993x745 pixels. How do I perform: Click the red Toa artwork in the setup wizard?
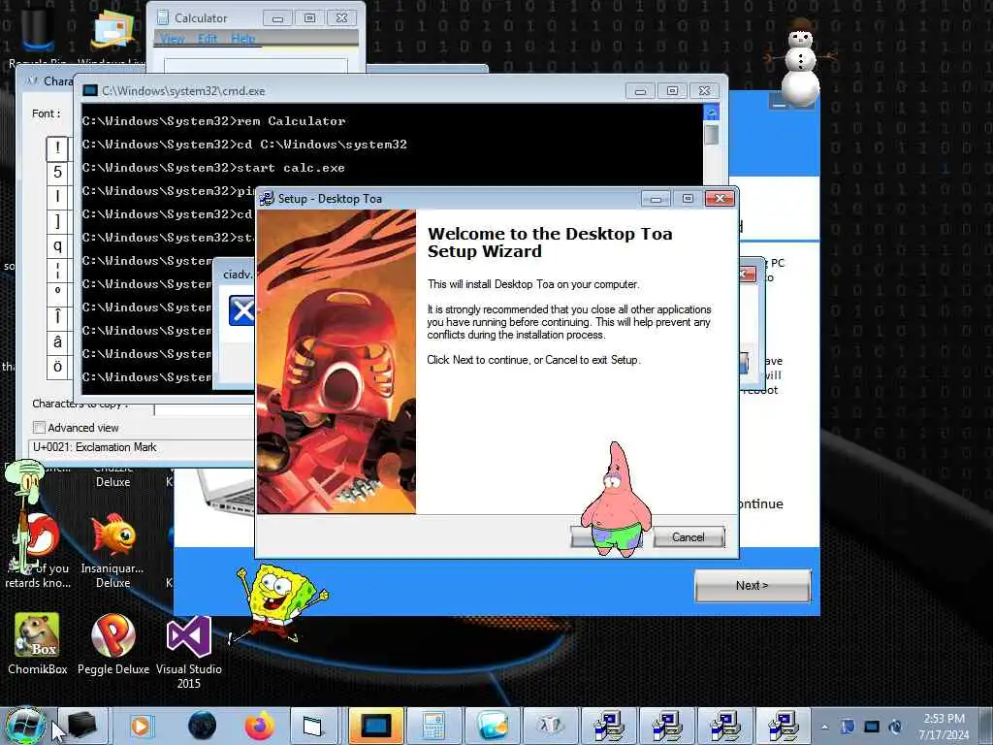336,362
